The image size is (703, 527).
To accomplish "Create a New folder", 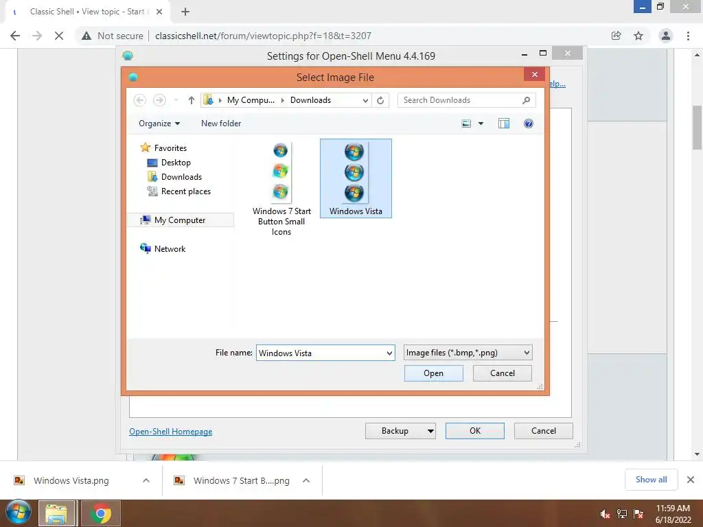I will [221, 124].
